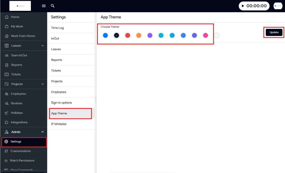Open the Holidays icon in sidebar

click(7, 113)
